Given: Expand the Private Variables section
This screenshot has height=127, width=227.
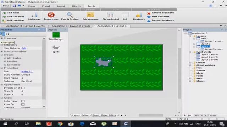Looking at the screenshot, I should coord(2,52).
